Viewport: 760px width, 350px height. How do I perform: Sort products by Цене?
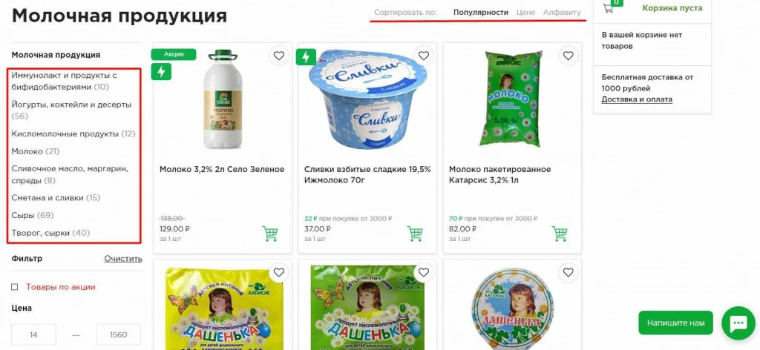coord(526,13)
